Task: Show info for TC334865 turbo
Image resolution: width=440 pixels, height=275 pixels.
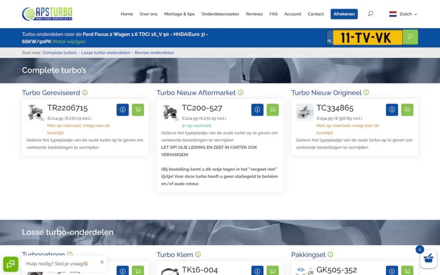Action: (392, 110)
